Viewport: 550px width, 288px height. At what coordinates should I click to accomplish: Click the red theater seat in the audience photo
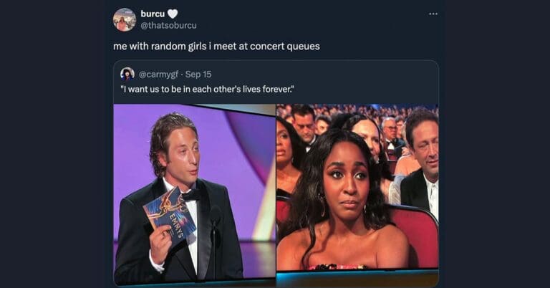[x=418, y=236]
